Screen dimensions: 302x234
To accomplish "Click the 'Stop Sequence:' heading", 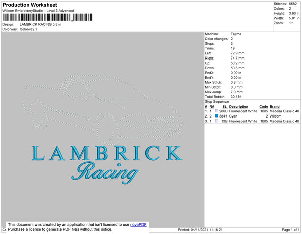I will tap(217, 102).
